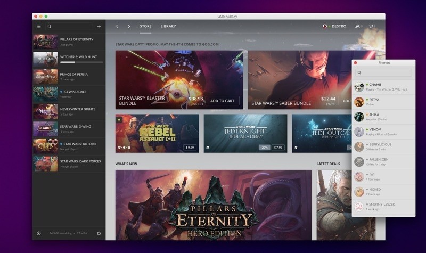Open the Jedi Outcast game card
The width and height of the screenshot is (426, 253).
[x=322, y=134]
